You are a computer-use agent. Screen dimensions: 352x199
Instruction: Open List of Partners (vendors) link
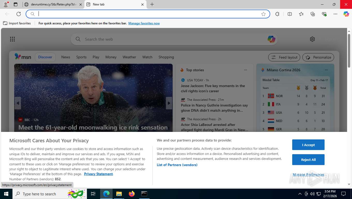point(177,165)
